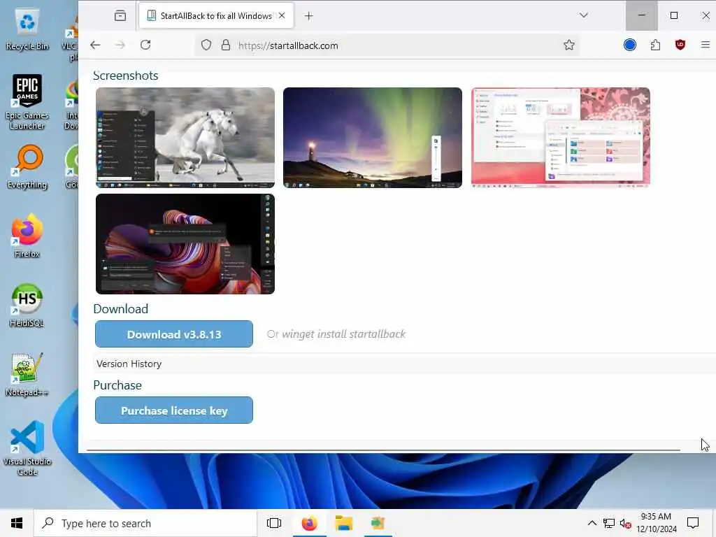Go back using the browser back arrow
This screenshot has height=537, width=716.
(95, 45)
